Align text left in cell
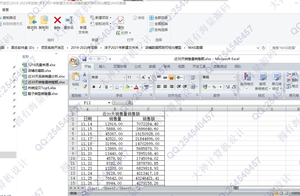This screenshot has height=196, width=300. 159,87
